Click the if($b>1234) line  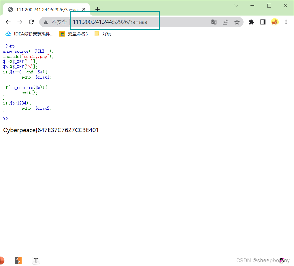[x=17, y=103]
